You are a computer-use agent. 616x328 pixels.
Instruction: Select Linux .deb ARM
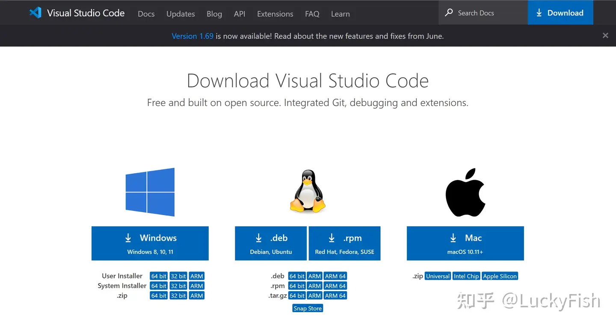[x=314, y=276]
